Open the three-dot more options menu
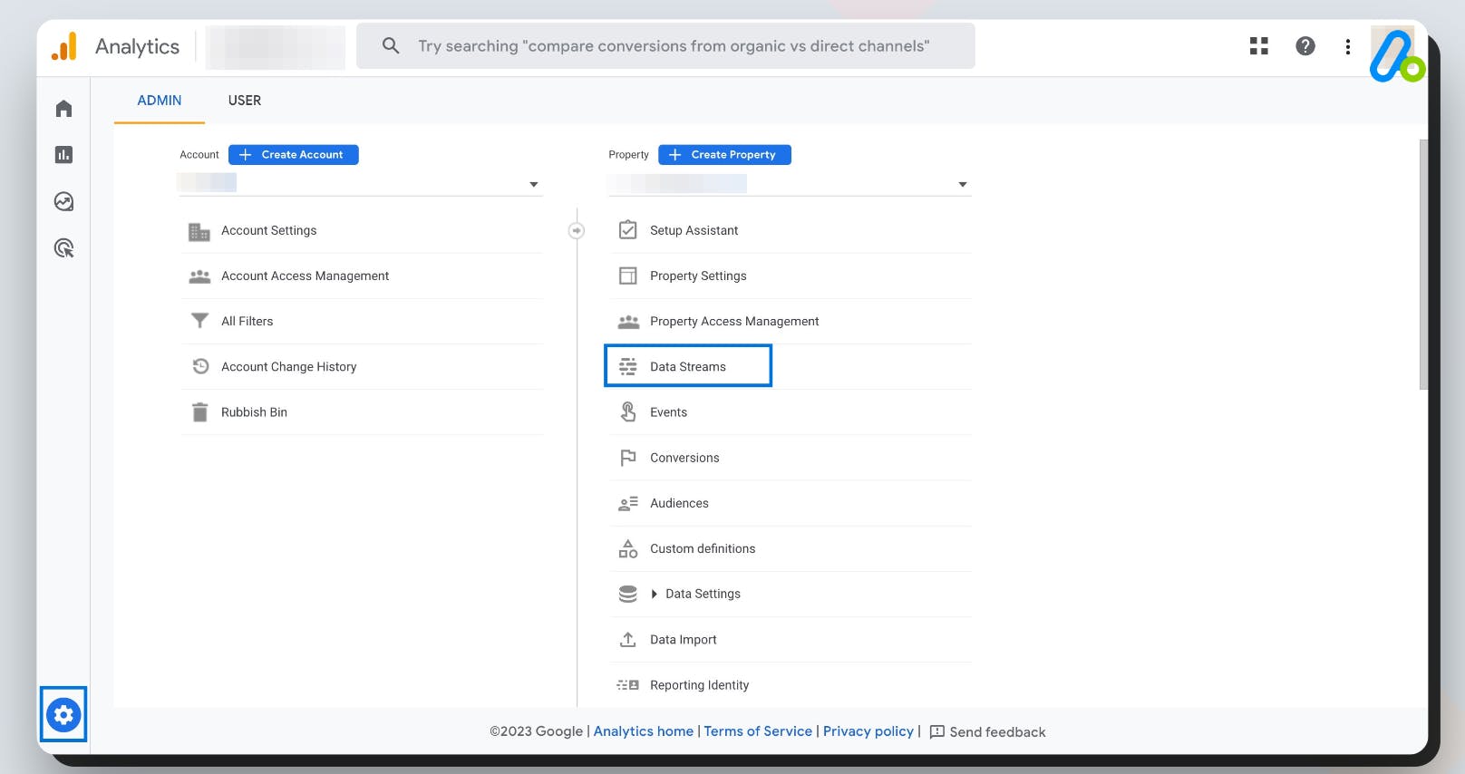This screenshot has width=1465, height=774. (x=1347, y=46)
